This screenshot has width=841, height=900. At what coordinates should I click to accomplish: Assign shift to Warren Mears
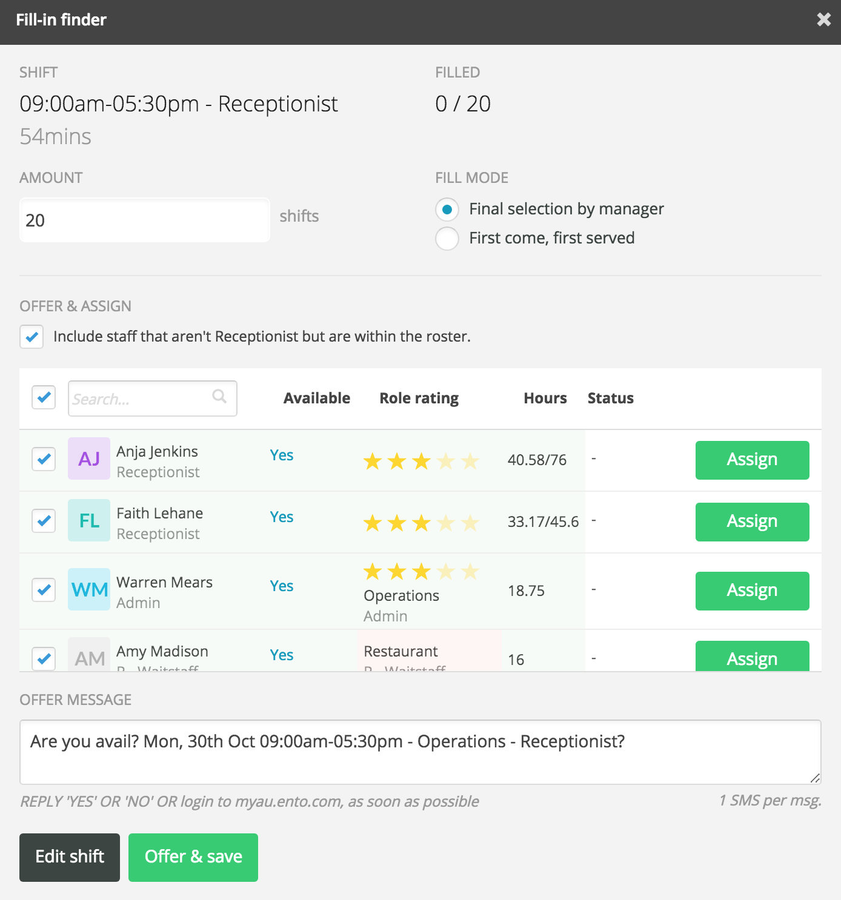[752, 591]
